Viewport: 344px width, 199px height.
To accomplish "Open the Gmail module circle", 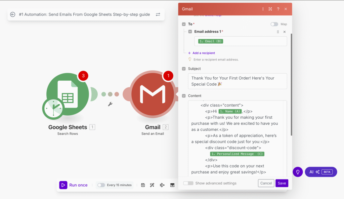I will [x=153, y=94].
